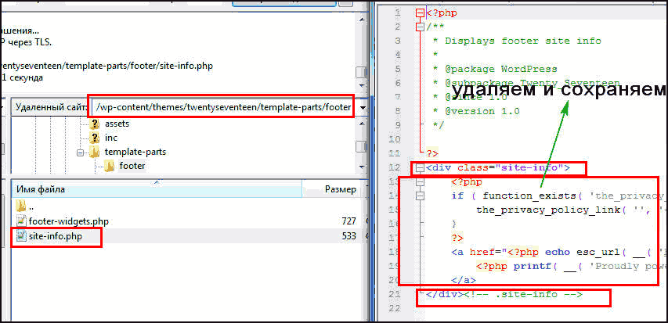Select the footer folder in tree

132,165
